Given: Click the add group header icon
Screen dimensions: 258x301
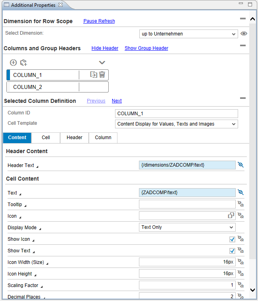Looking at the screenshot, I should 23,63.
